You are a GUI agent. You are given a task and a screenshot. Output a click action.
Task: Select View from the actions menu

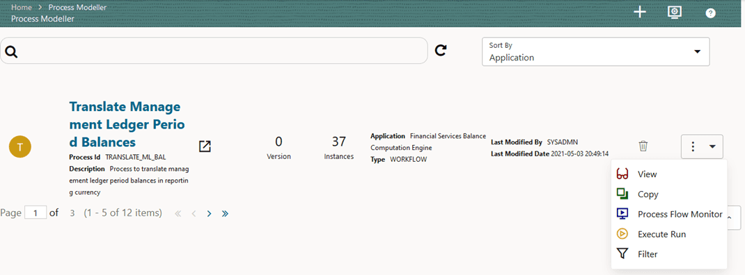click(x=669, y=174)
